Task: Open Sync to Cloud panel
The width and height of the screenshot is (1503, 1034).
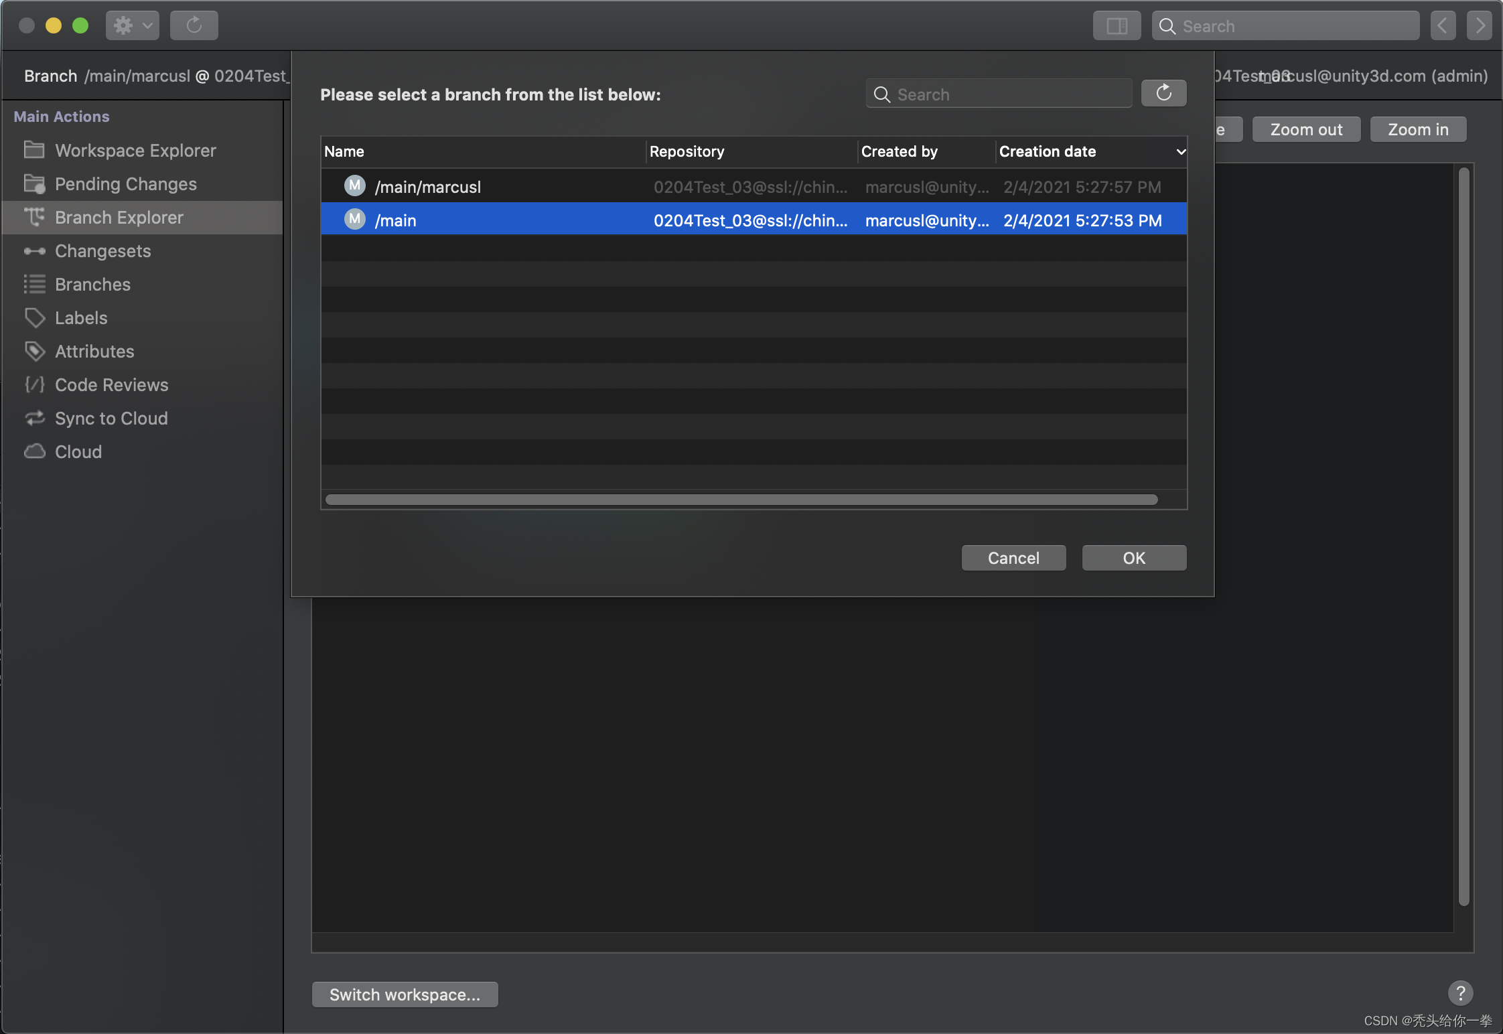Action: tap(111, 418)
